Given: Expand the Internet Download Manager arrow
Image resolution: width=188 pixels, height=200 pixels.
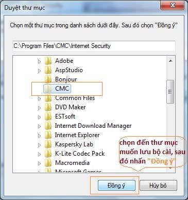Looking at the screenshot, I should [x=39, y=126].
